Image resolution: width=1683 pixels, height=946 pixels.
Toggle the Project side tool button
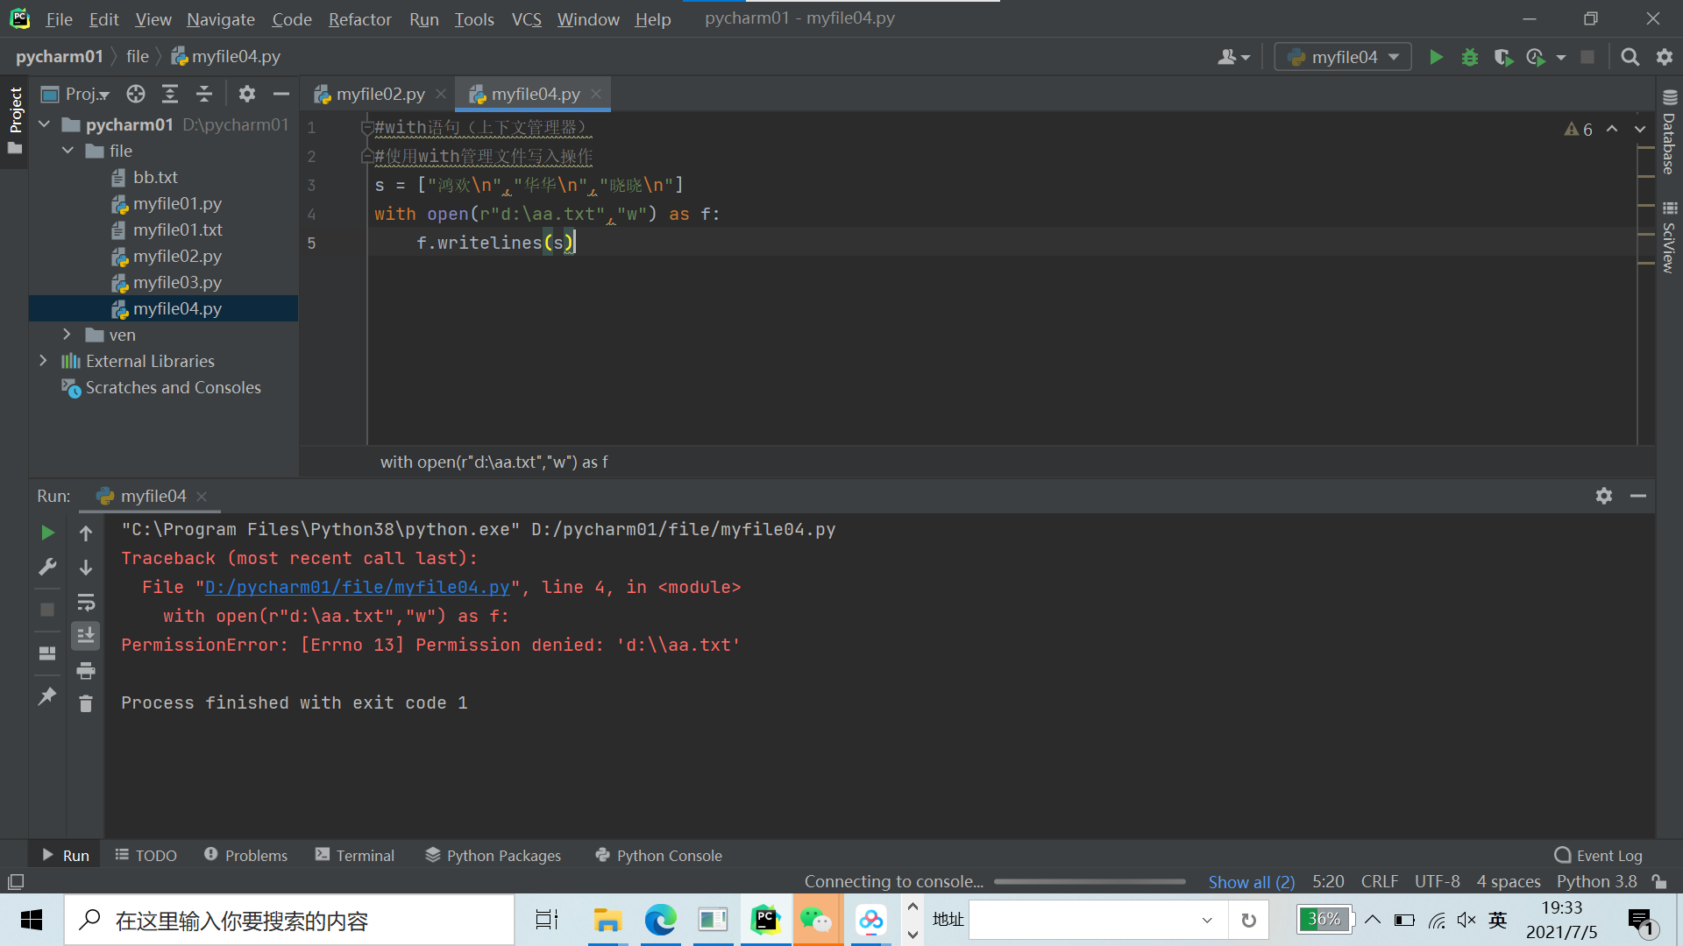coord(15,121)
